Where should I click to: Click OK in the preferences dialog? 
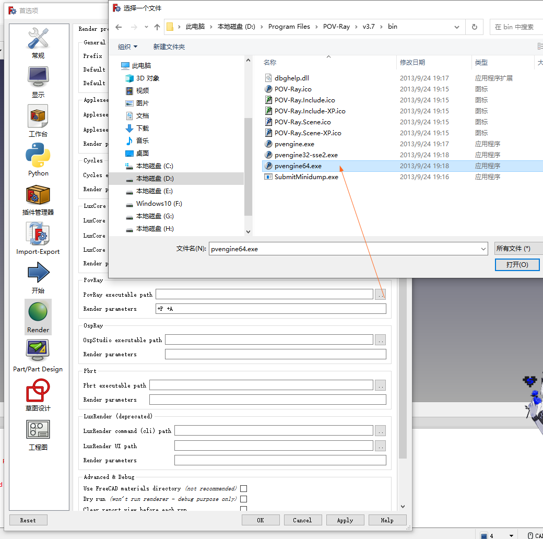261,520
